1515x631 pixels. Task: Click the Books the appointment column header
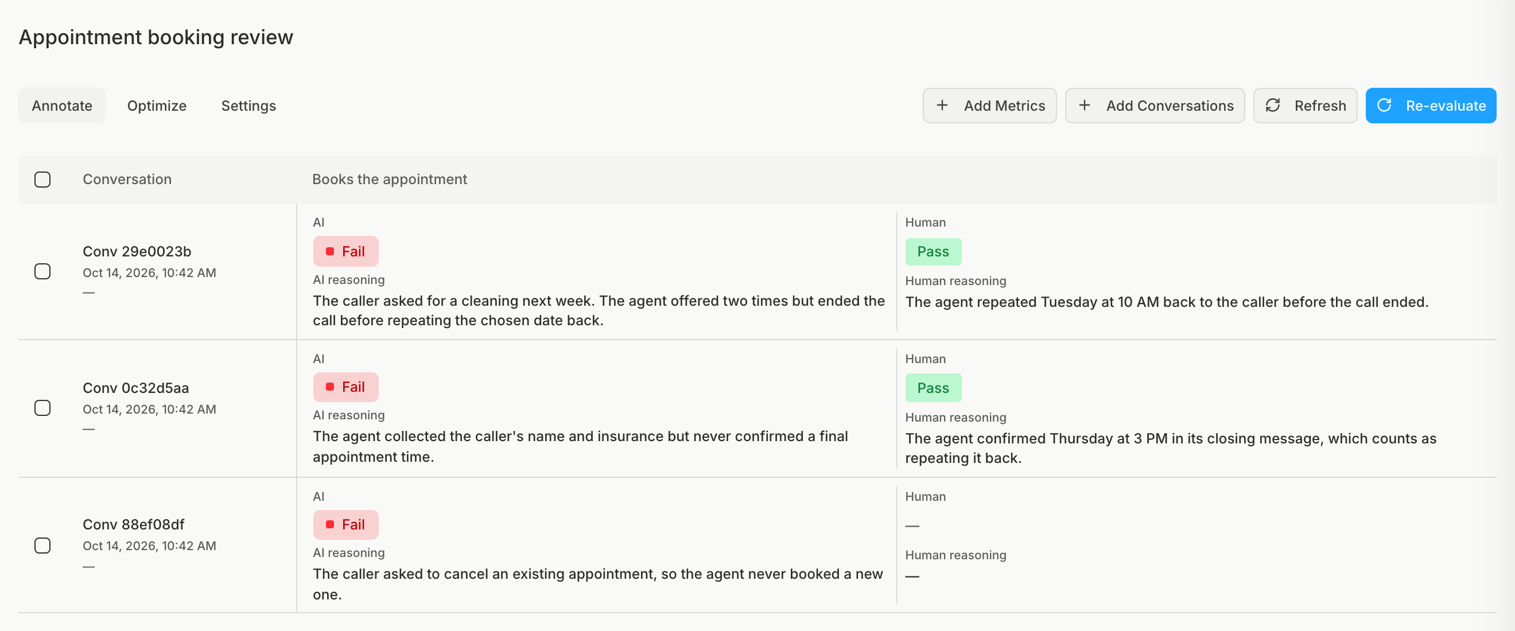[x=389, y=180]
